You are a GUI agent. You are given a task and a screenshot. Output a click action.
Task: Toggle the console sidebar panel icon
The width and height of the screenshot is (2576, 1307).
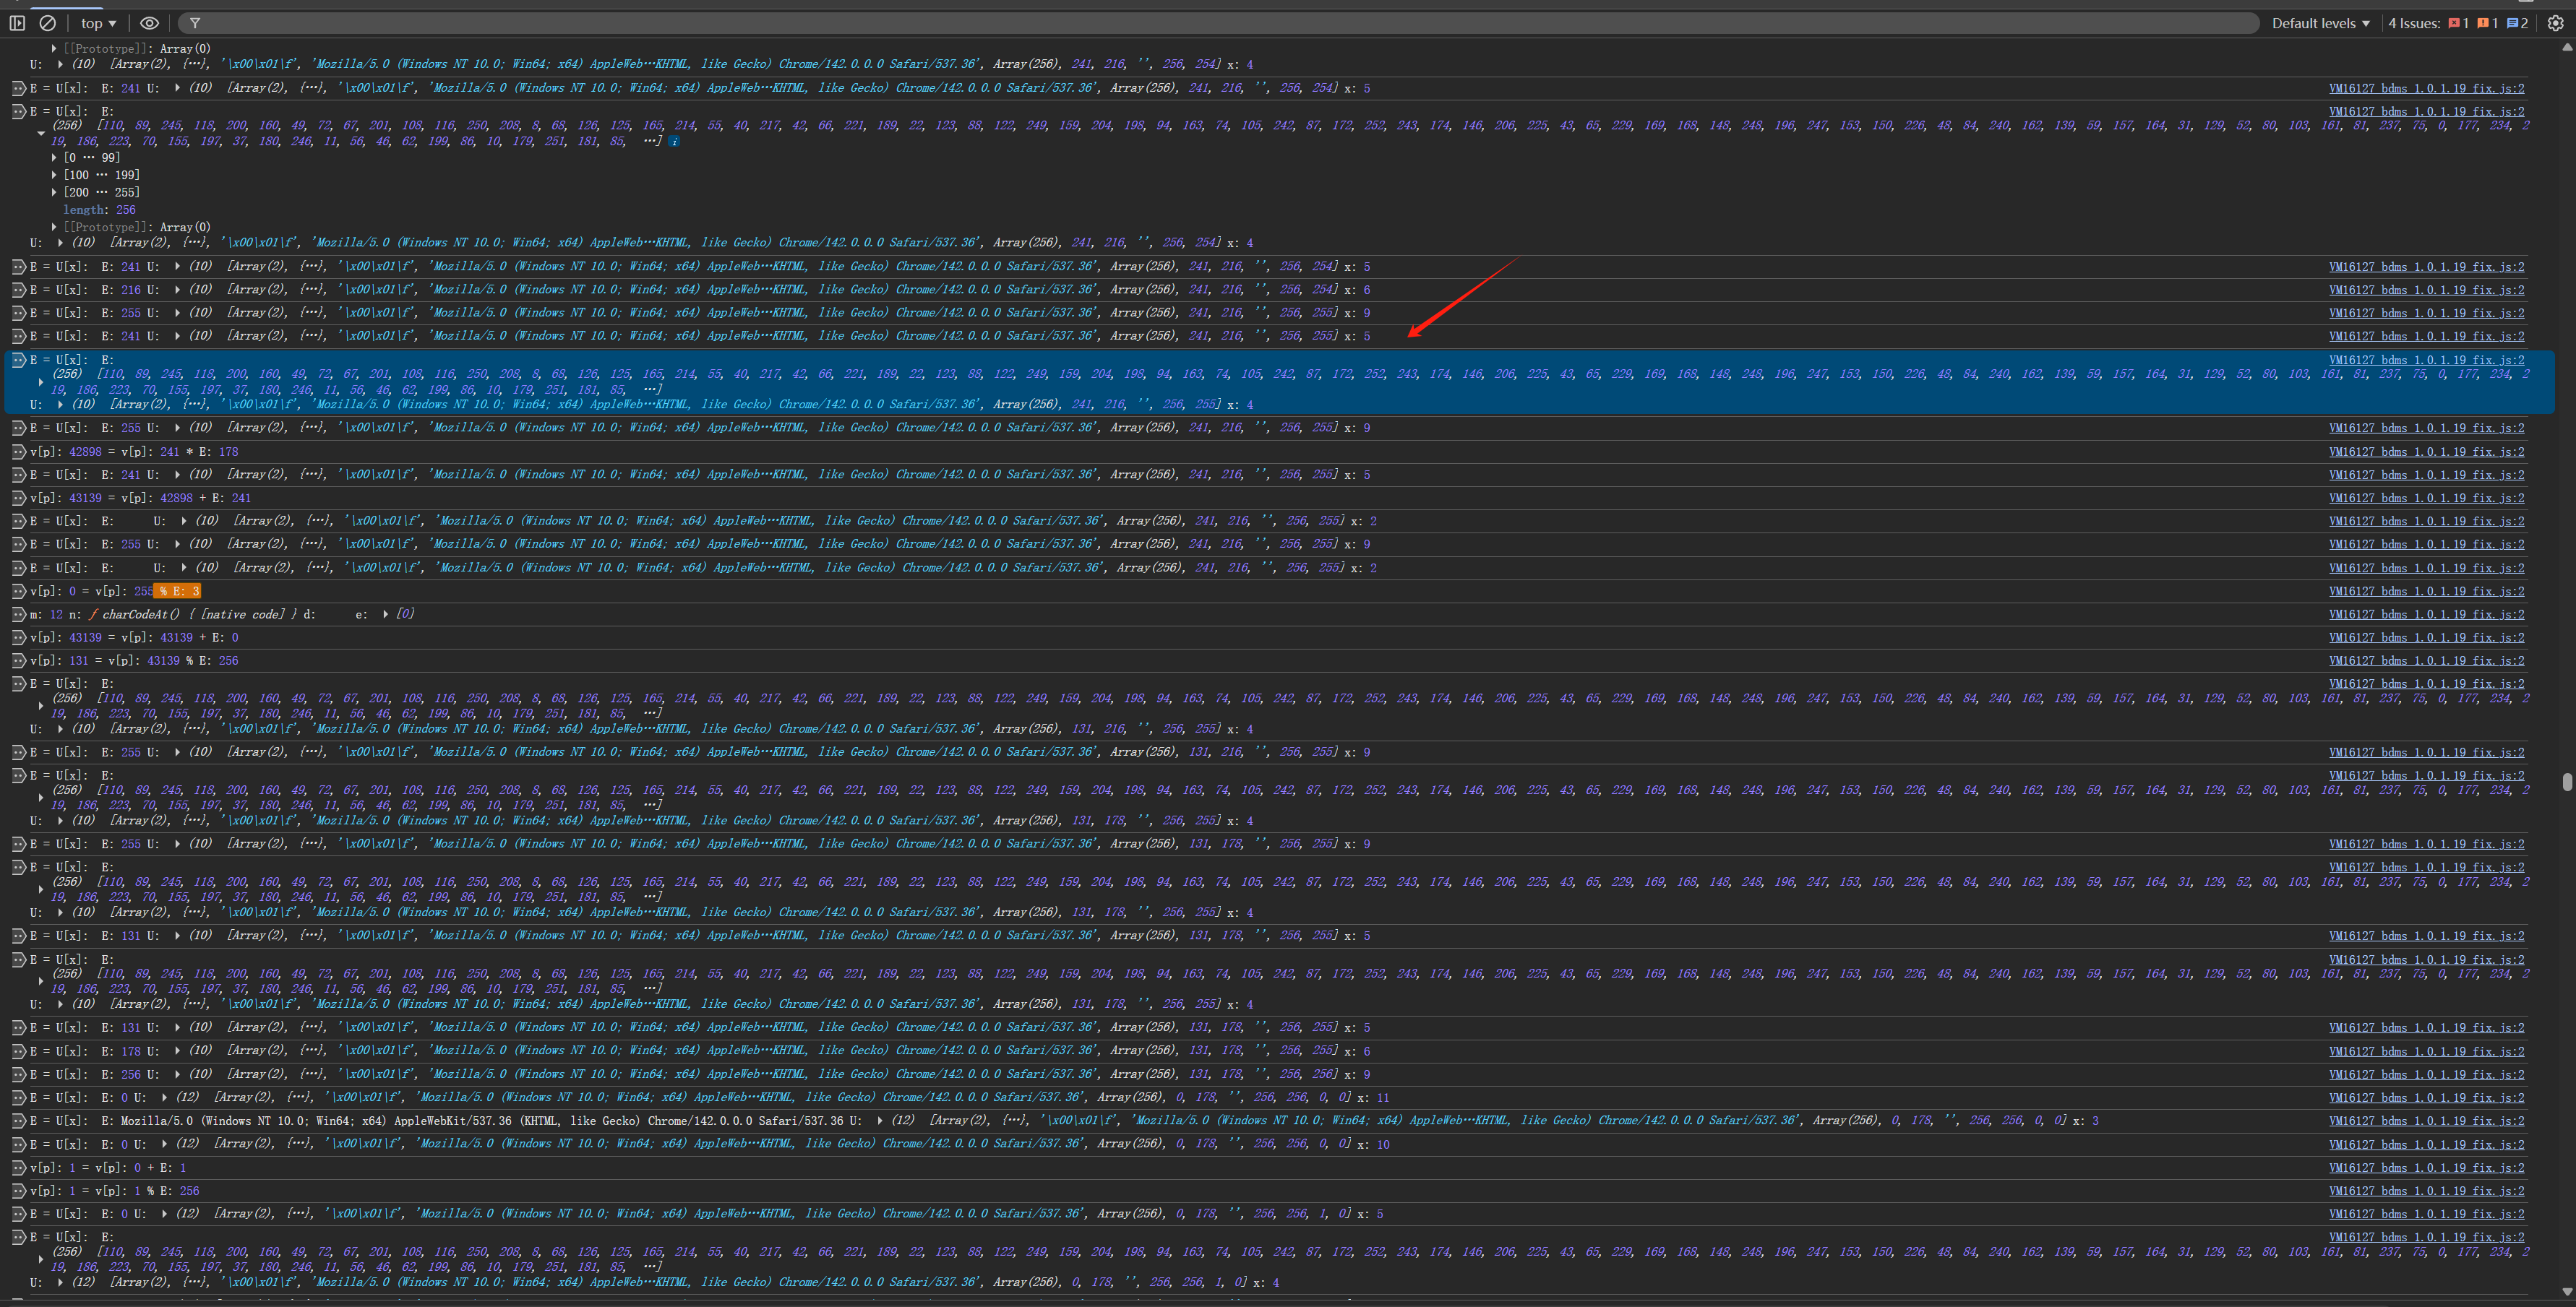coord(17,23)
